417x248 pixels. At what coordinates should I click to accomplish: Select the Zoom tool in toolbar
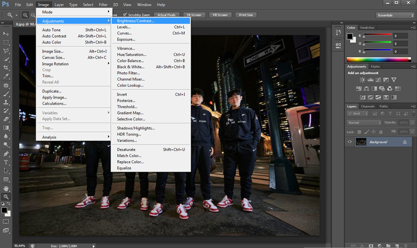coord(6,197)
